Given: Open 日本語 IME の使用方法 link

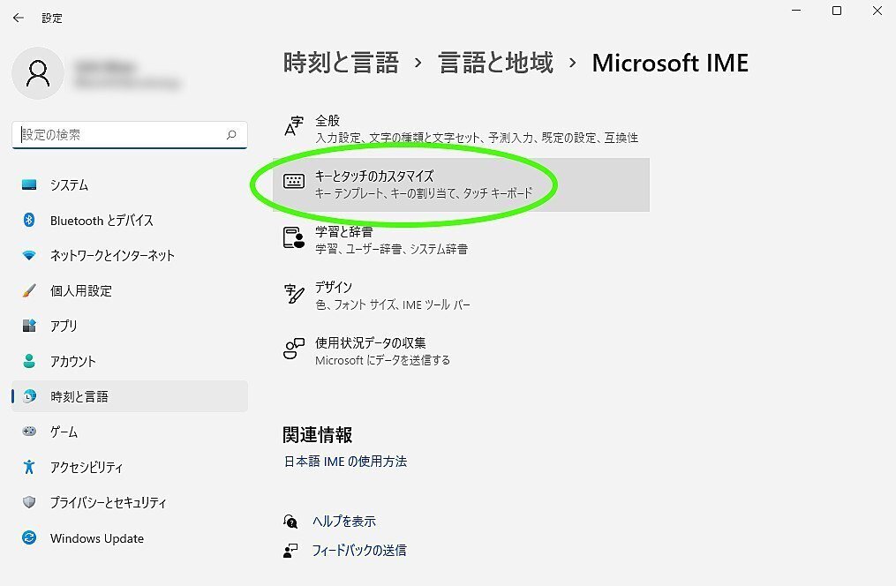Looking at the screenshot, I should pyautogui.click(x=345, y=461).
